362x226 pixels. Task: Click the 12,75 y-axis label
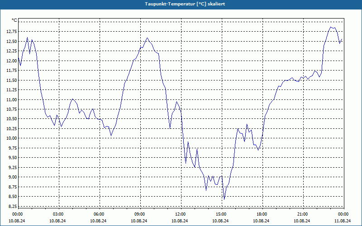12,32
